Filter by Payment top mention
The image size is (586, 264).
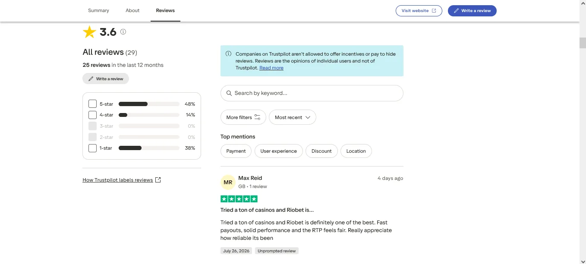(236, 151)
